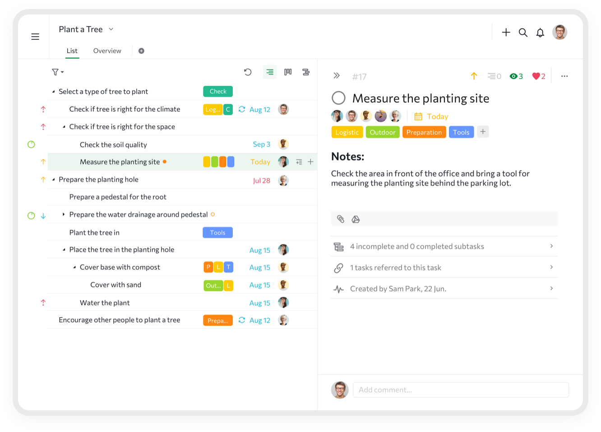601x432 pixels.
Task: Open notifications bell
Action: [x=540, y=32]
